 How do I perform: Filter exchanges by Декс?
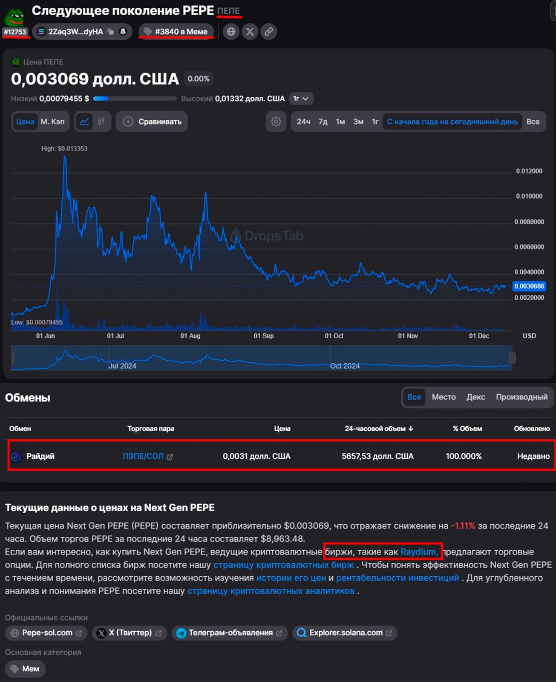(x=475, y=397)
